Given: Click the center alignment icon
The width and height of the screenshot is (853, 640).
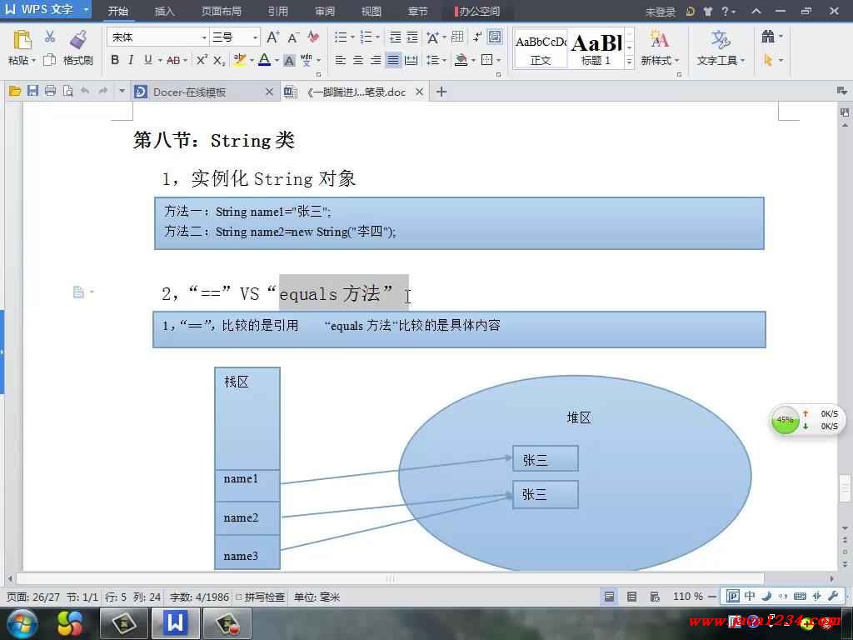Looking at the screenshot, I should tap(358, 60).
